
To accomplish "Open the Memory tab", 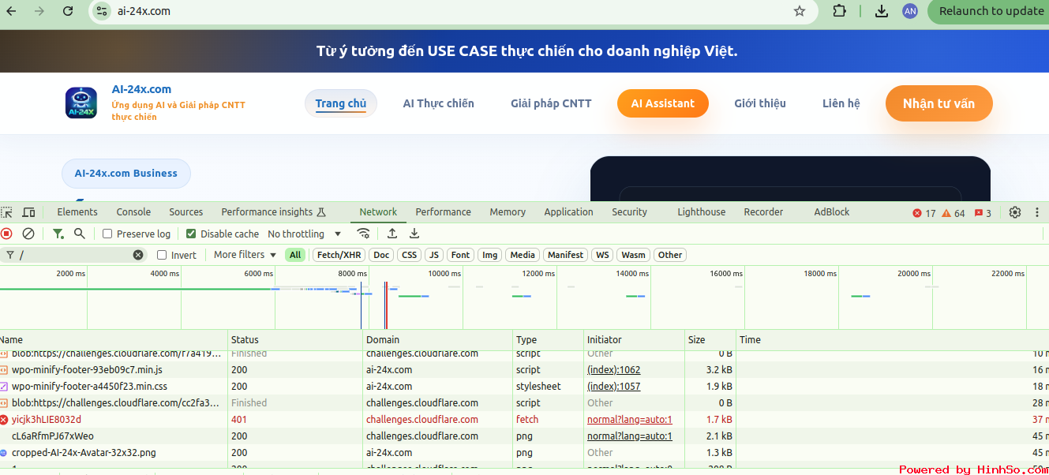I will [508, 212].
